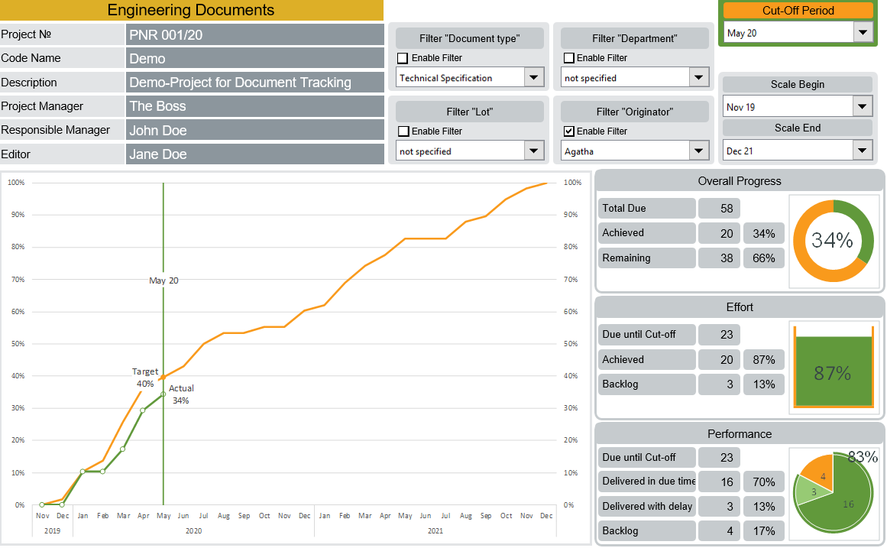
Task: Enable the Department filter checkbox
Action: 568,58
